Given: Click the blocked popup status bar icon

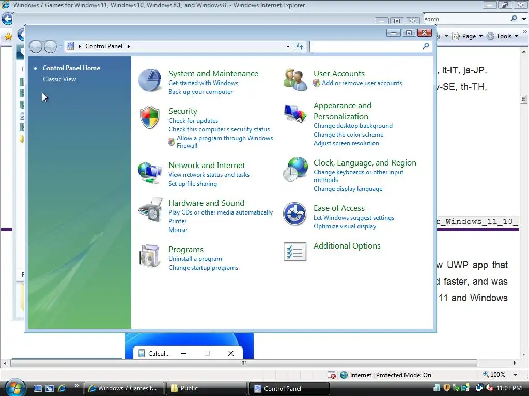Looking at the screenshot, I should point(332,375).
